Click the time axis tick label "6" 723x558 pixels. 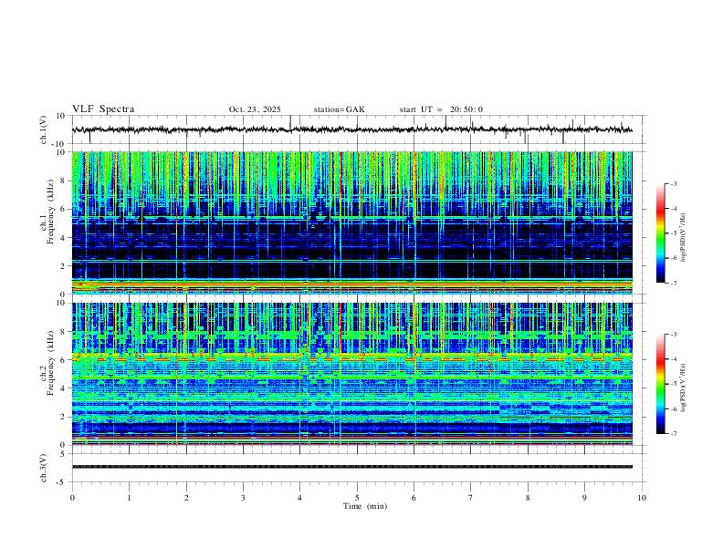414,498
